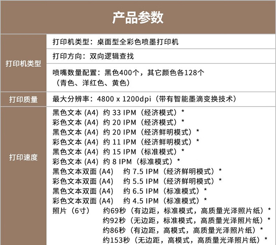Click the 喷嘴数量配置 黑色400个 line
This screenshot has width=276, height=245.
(128, 73)
